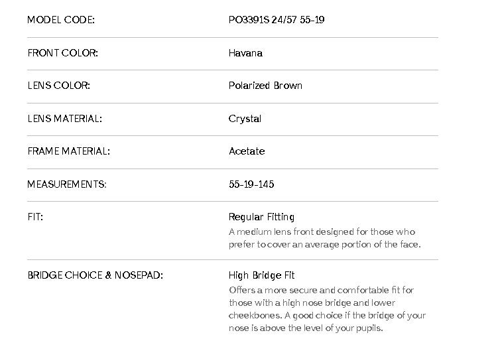Click the BRIDGE CHOICE & NOSEPAD label
This screenshot has width=498, height=341.
pyautogui.click(x=95, y=275)
